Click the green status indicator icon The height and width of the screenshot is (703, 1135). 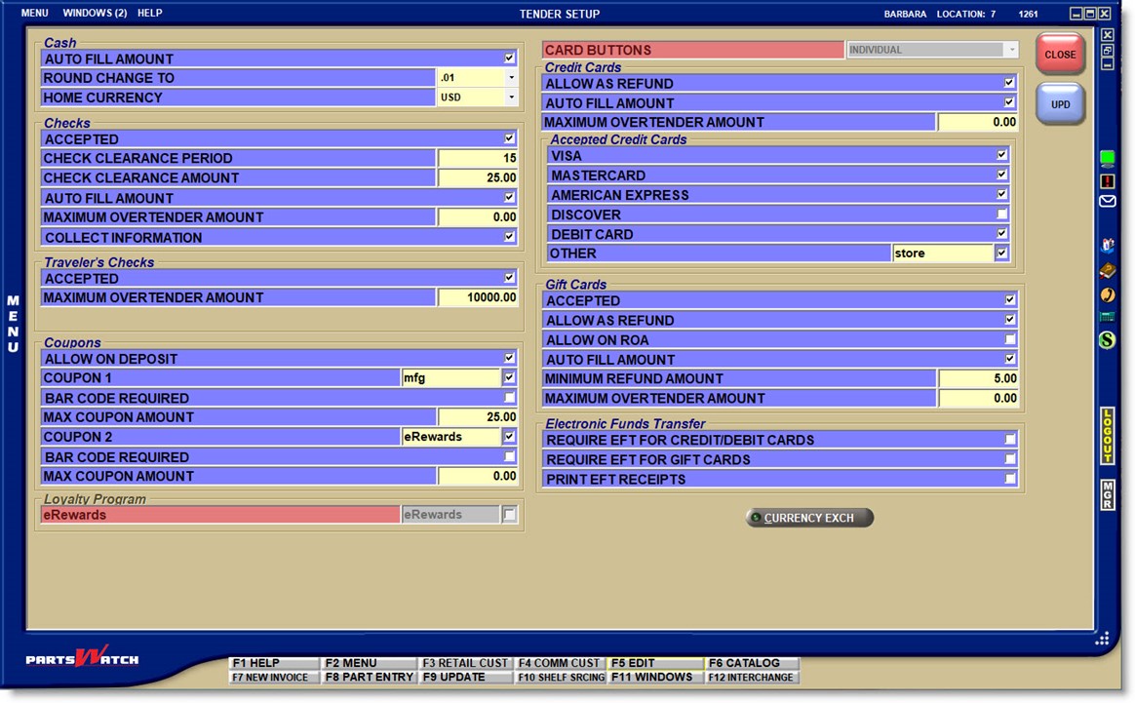click(1107, 158)
